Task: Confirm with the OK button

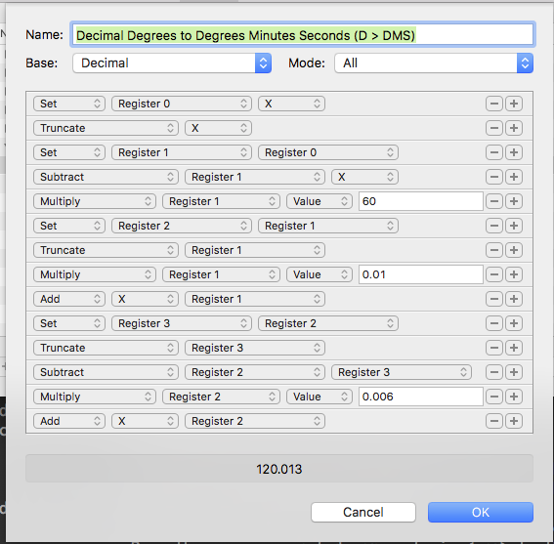Action: point(481,512)
